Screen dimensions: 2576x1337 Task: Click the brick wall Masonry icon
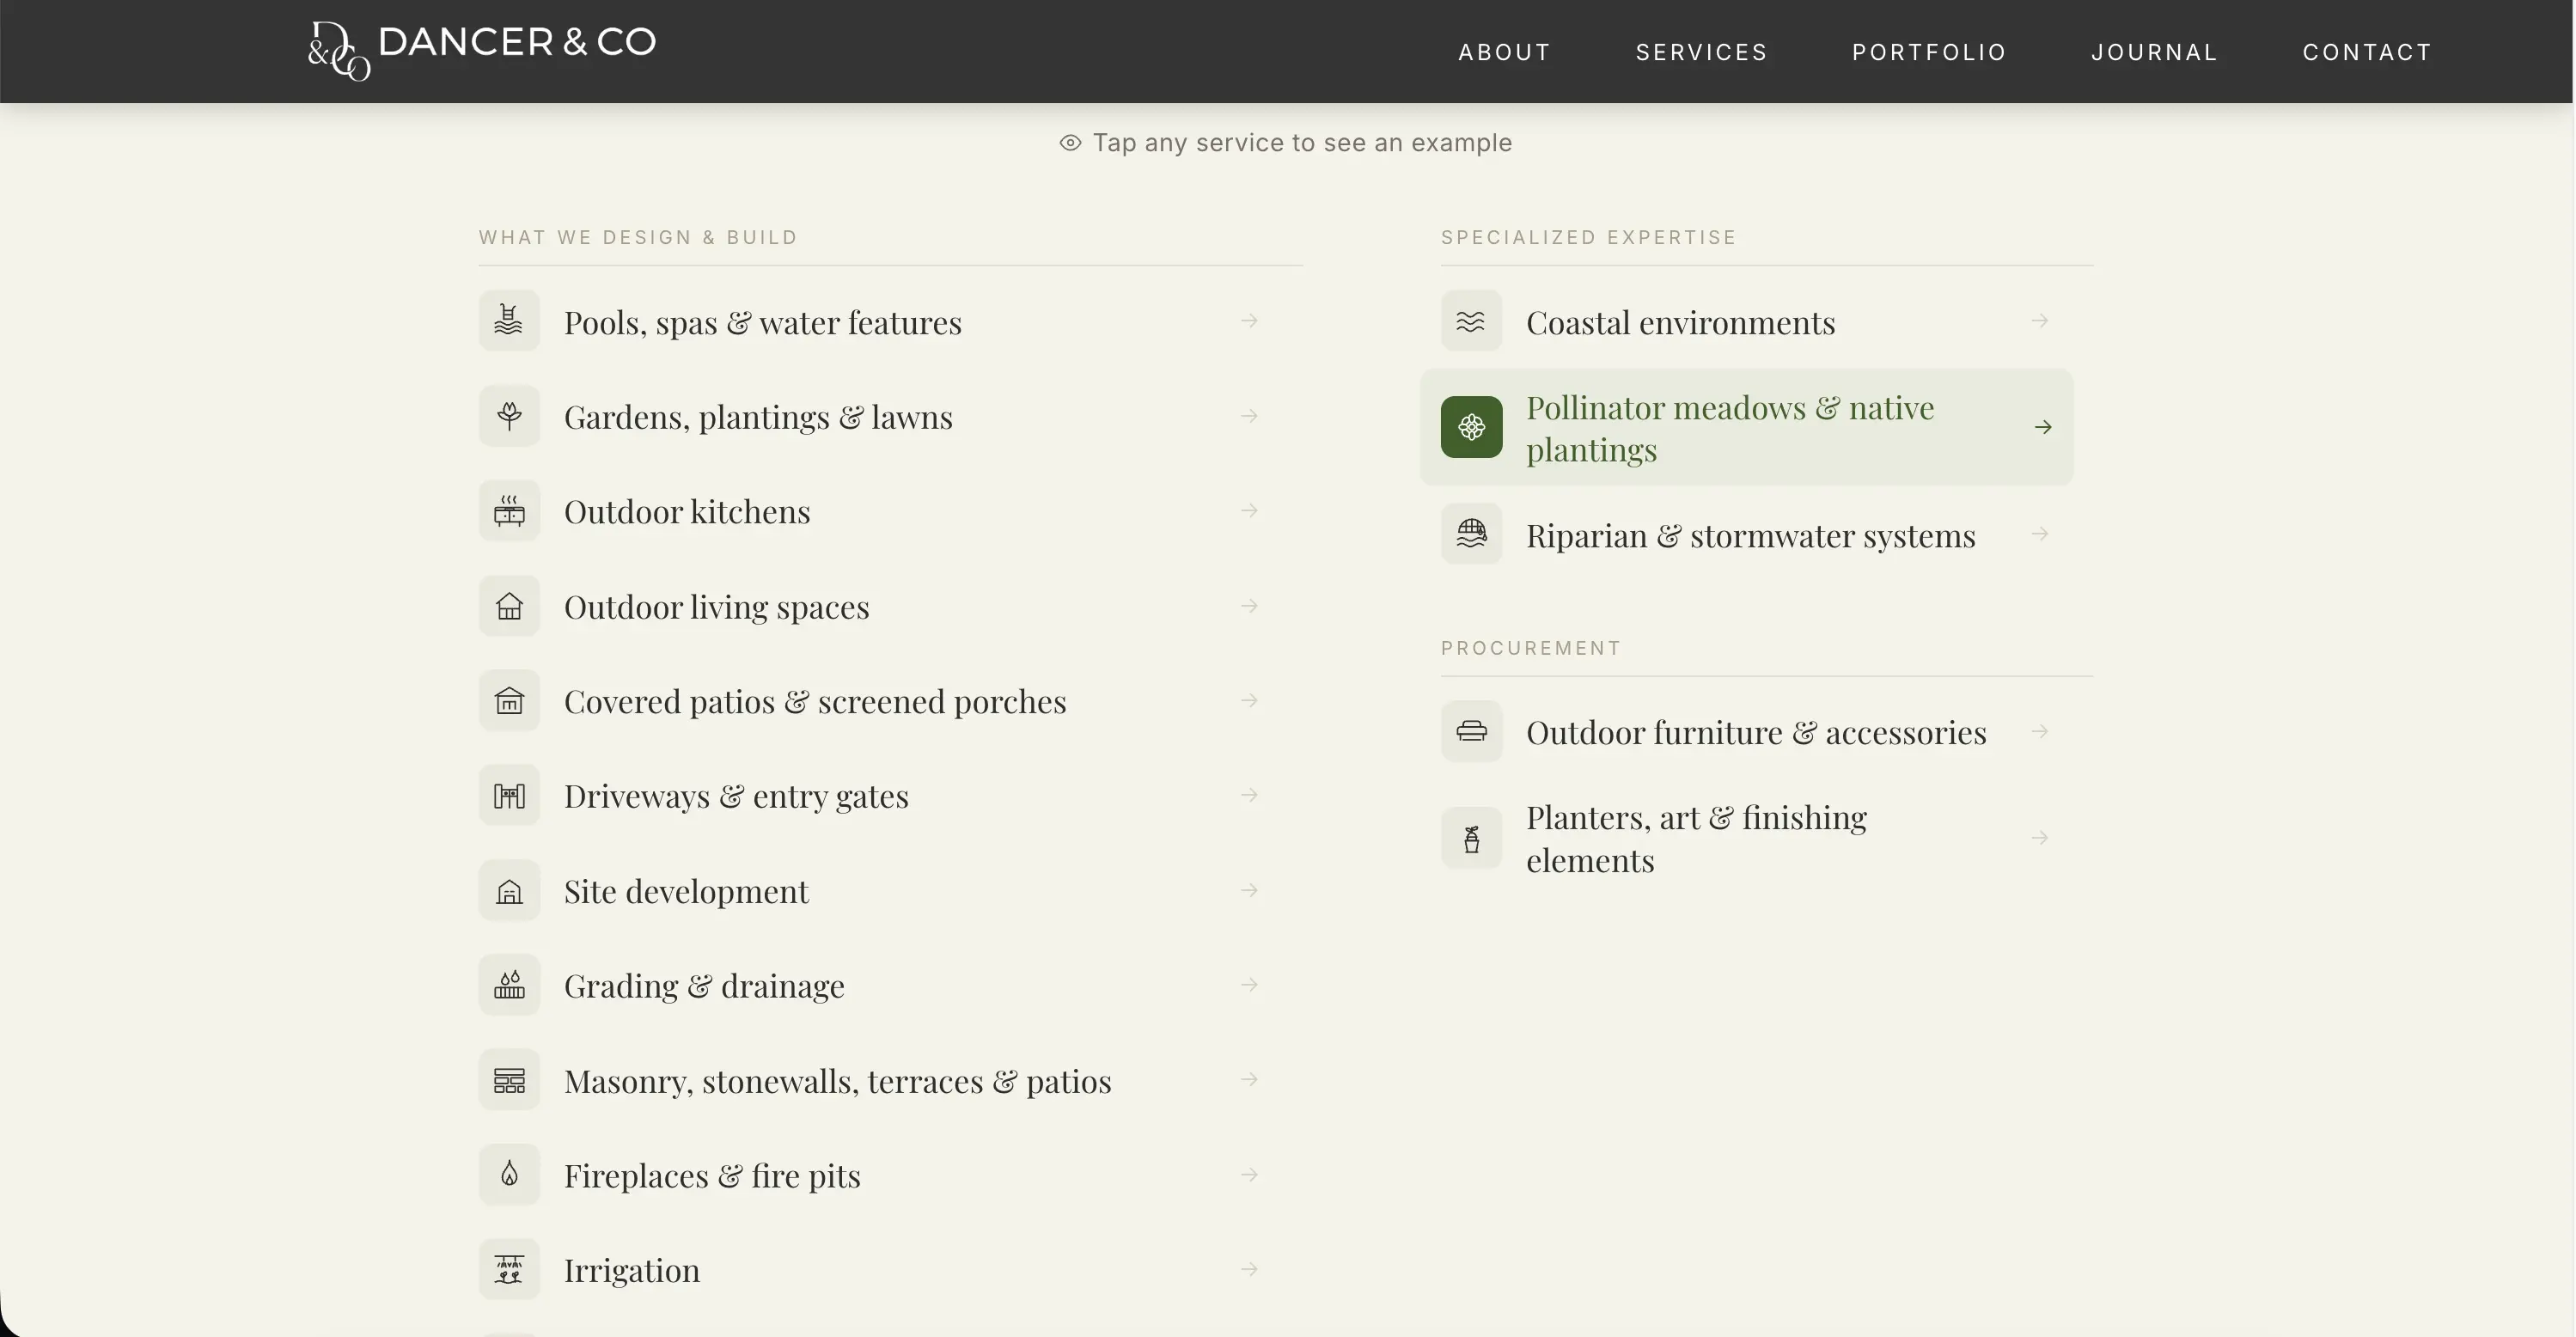point(509,1080)
